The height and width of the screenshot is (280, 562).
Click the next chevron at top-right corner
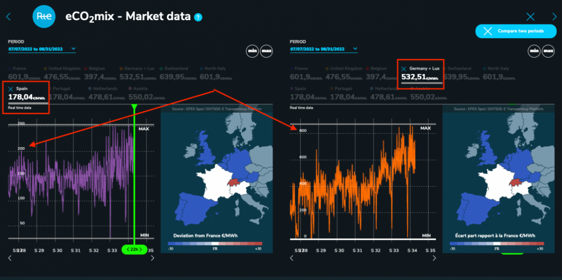pos(554,17)
